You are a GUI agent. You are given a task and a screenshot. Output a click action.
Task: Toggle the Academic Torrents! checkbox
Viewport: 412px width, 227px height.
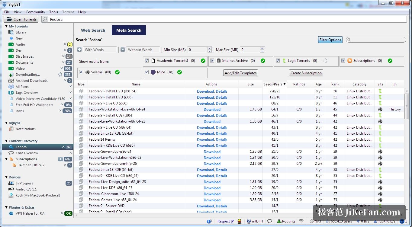(146, 61)
